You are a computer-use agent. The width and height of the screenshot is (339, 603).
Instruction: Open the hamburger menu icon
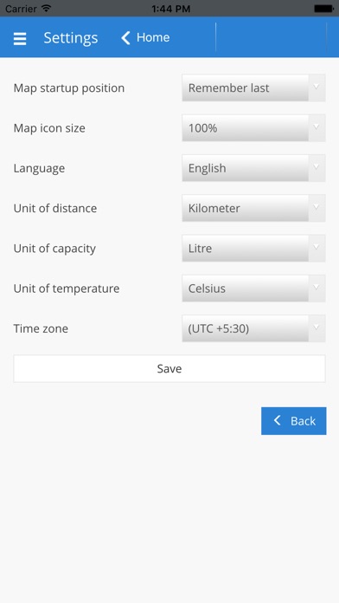[x=20, y=38]
